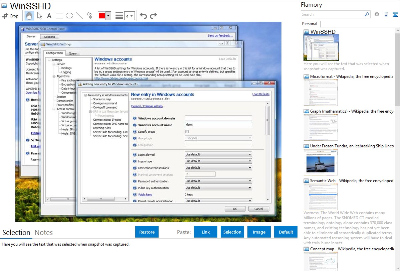Click the camera capture icon
Screen dimensions: 400x271
coord(377,14)
